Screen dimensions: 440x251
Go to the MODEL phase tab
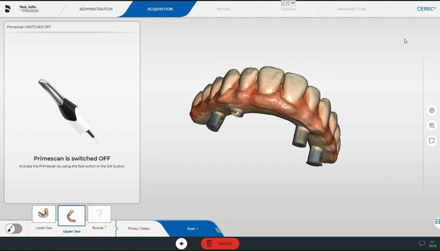(224, 9)
